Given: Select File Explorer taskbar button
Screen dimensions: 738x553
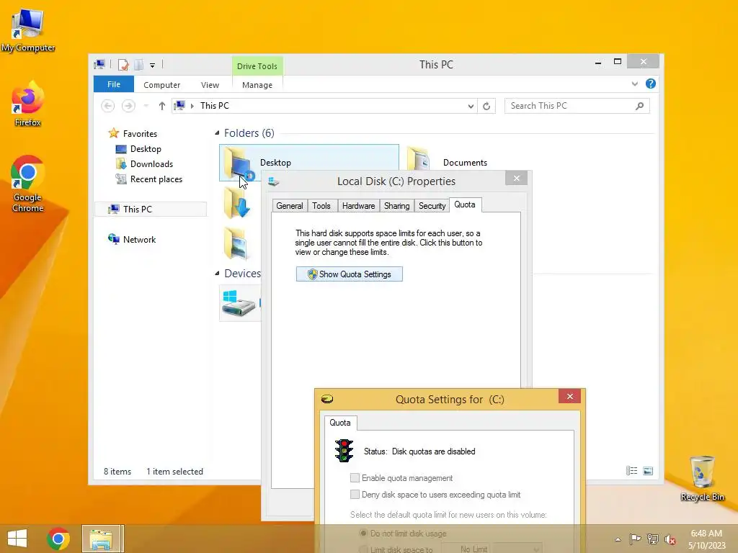Looking at the screenshot, I should tap(102, 539).
